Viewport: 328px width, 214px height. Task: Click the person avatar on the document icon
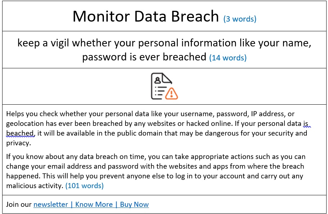(x=158, y=80)
